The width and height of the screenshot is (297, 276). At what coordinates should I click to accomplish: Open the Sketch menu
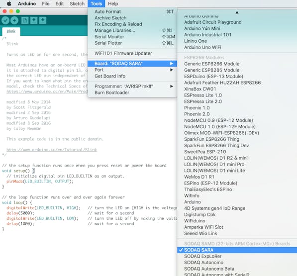pos(77,3)
